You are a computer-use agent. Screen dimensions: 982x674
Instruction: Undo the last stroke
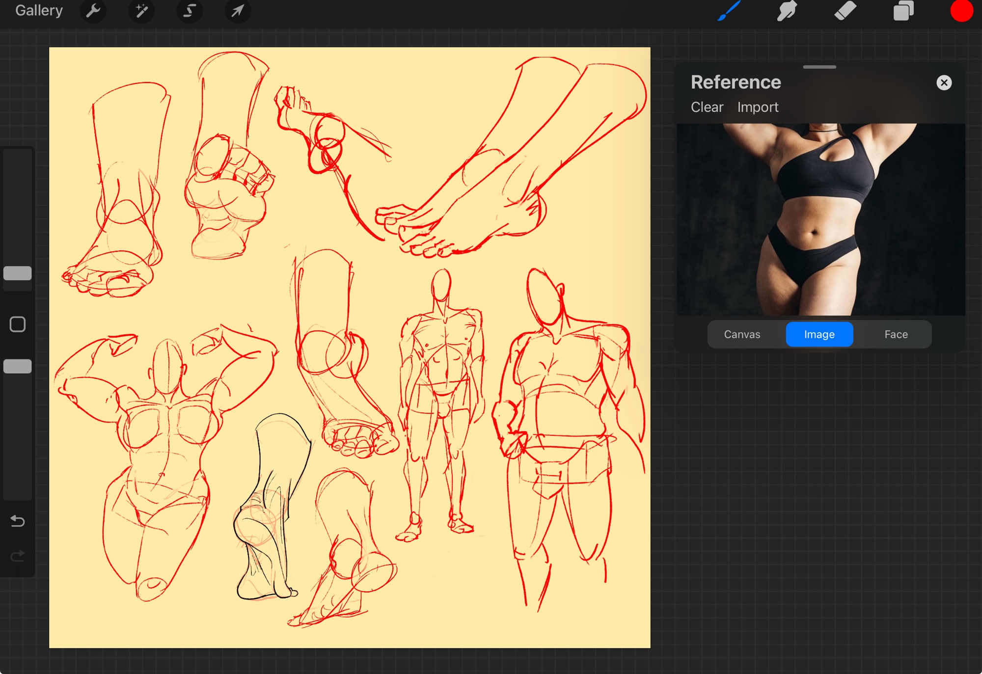click(18, 521)
